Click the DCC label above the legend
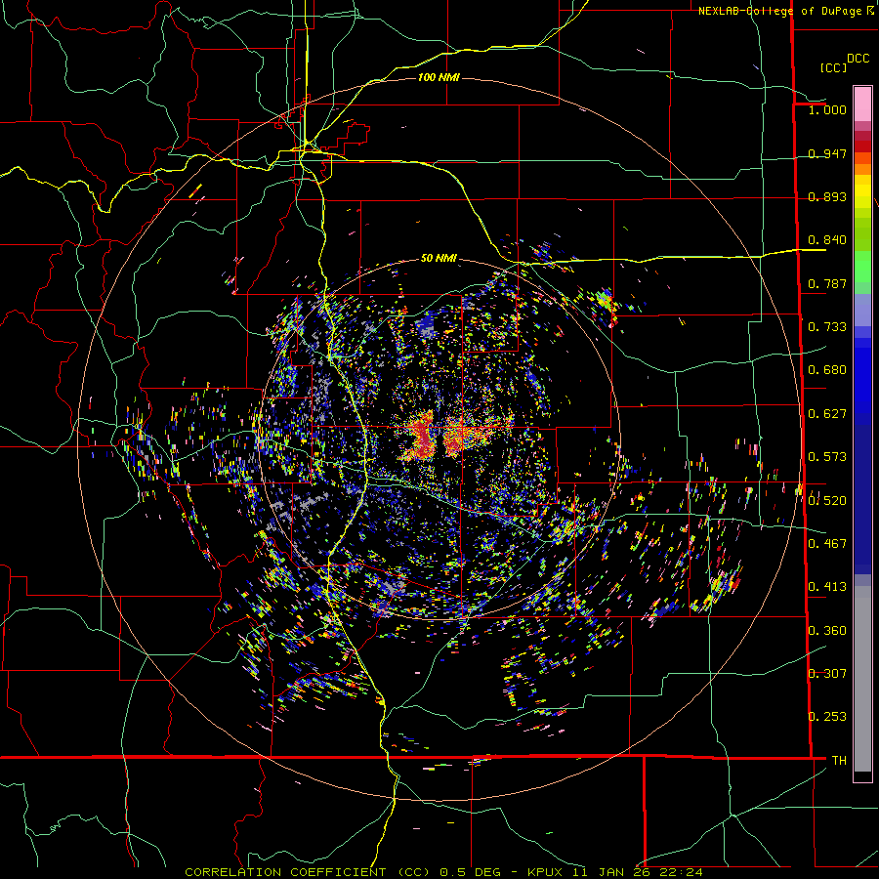 [858, 59]
